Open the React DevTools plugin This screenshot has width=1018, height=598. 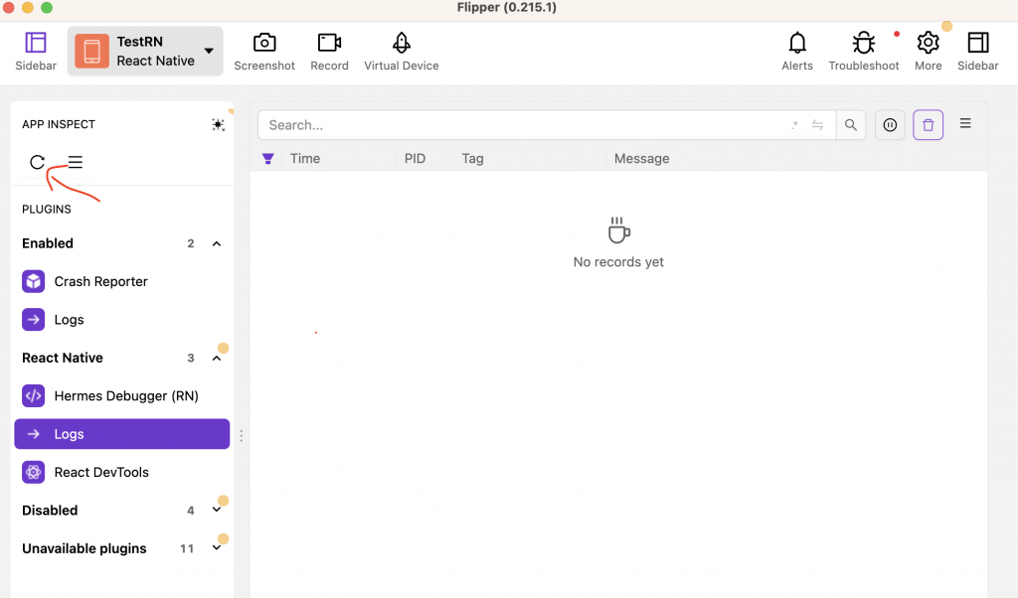[x=122, y=472]
